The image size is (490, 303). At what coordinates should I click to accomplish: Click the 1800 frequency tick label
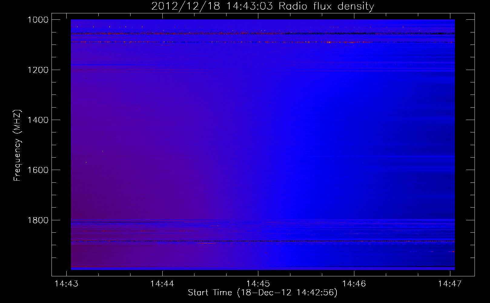point(38,220)
